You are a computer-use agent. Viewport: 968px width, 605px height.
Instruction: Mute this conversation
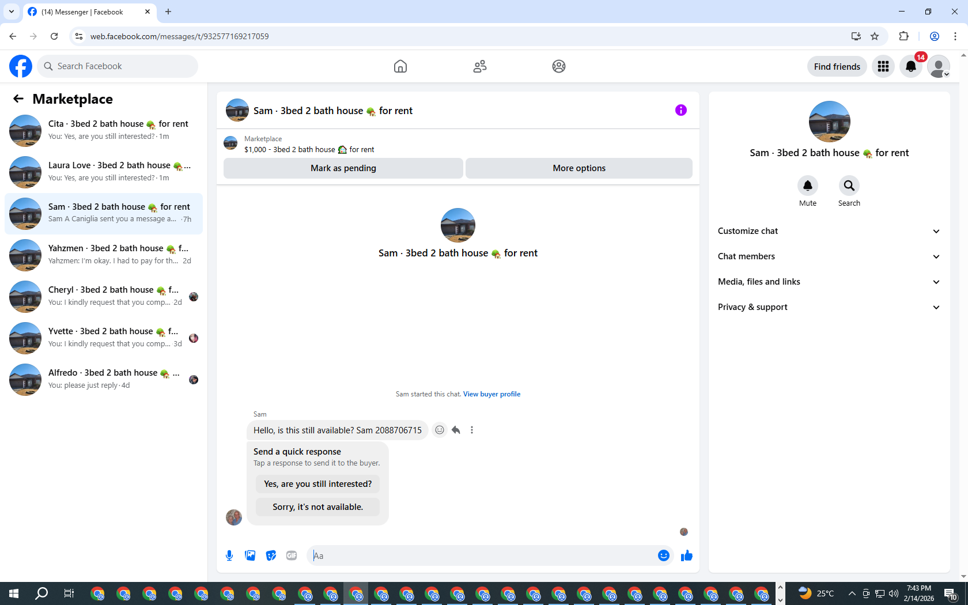[x=808, y=186]
